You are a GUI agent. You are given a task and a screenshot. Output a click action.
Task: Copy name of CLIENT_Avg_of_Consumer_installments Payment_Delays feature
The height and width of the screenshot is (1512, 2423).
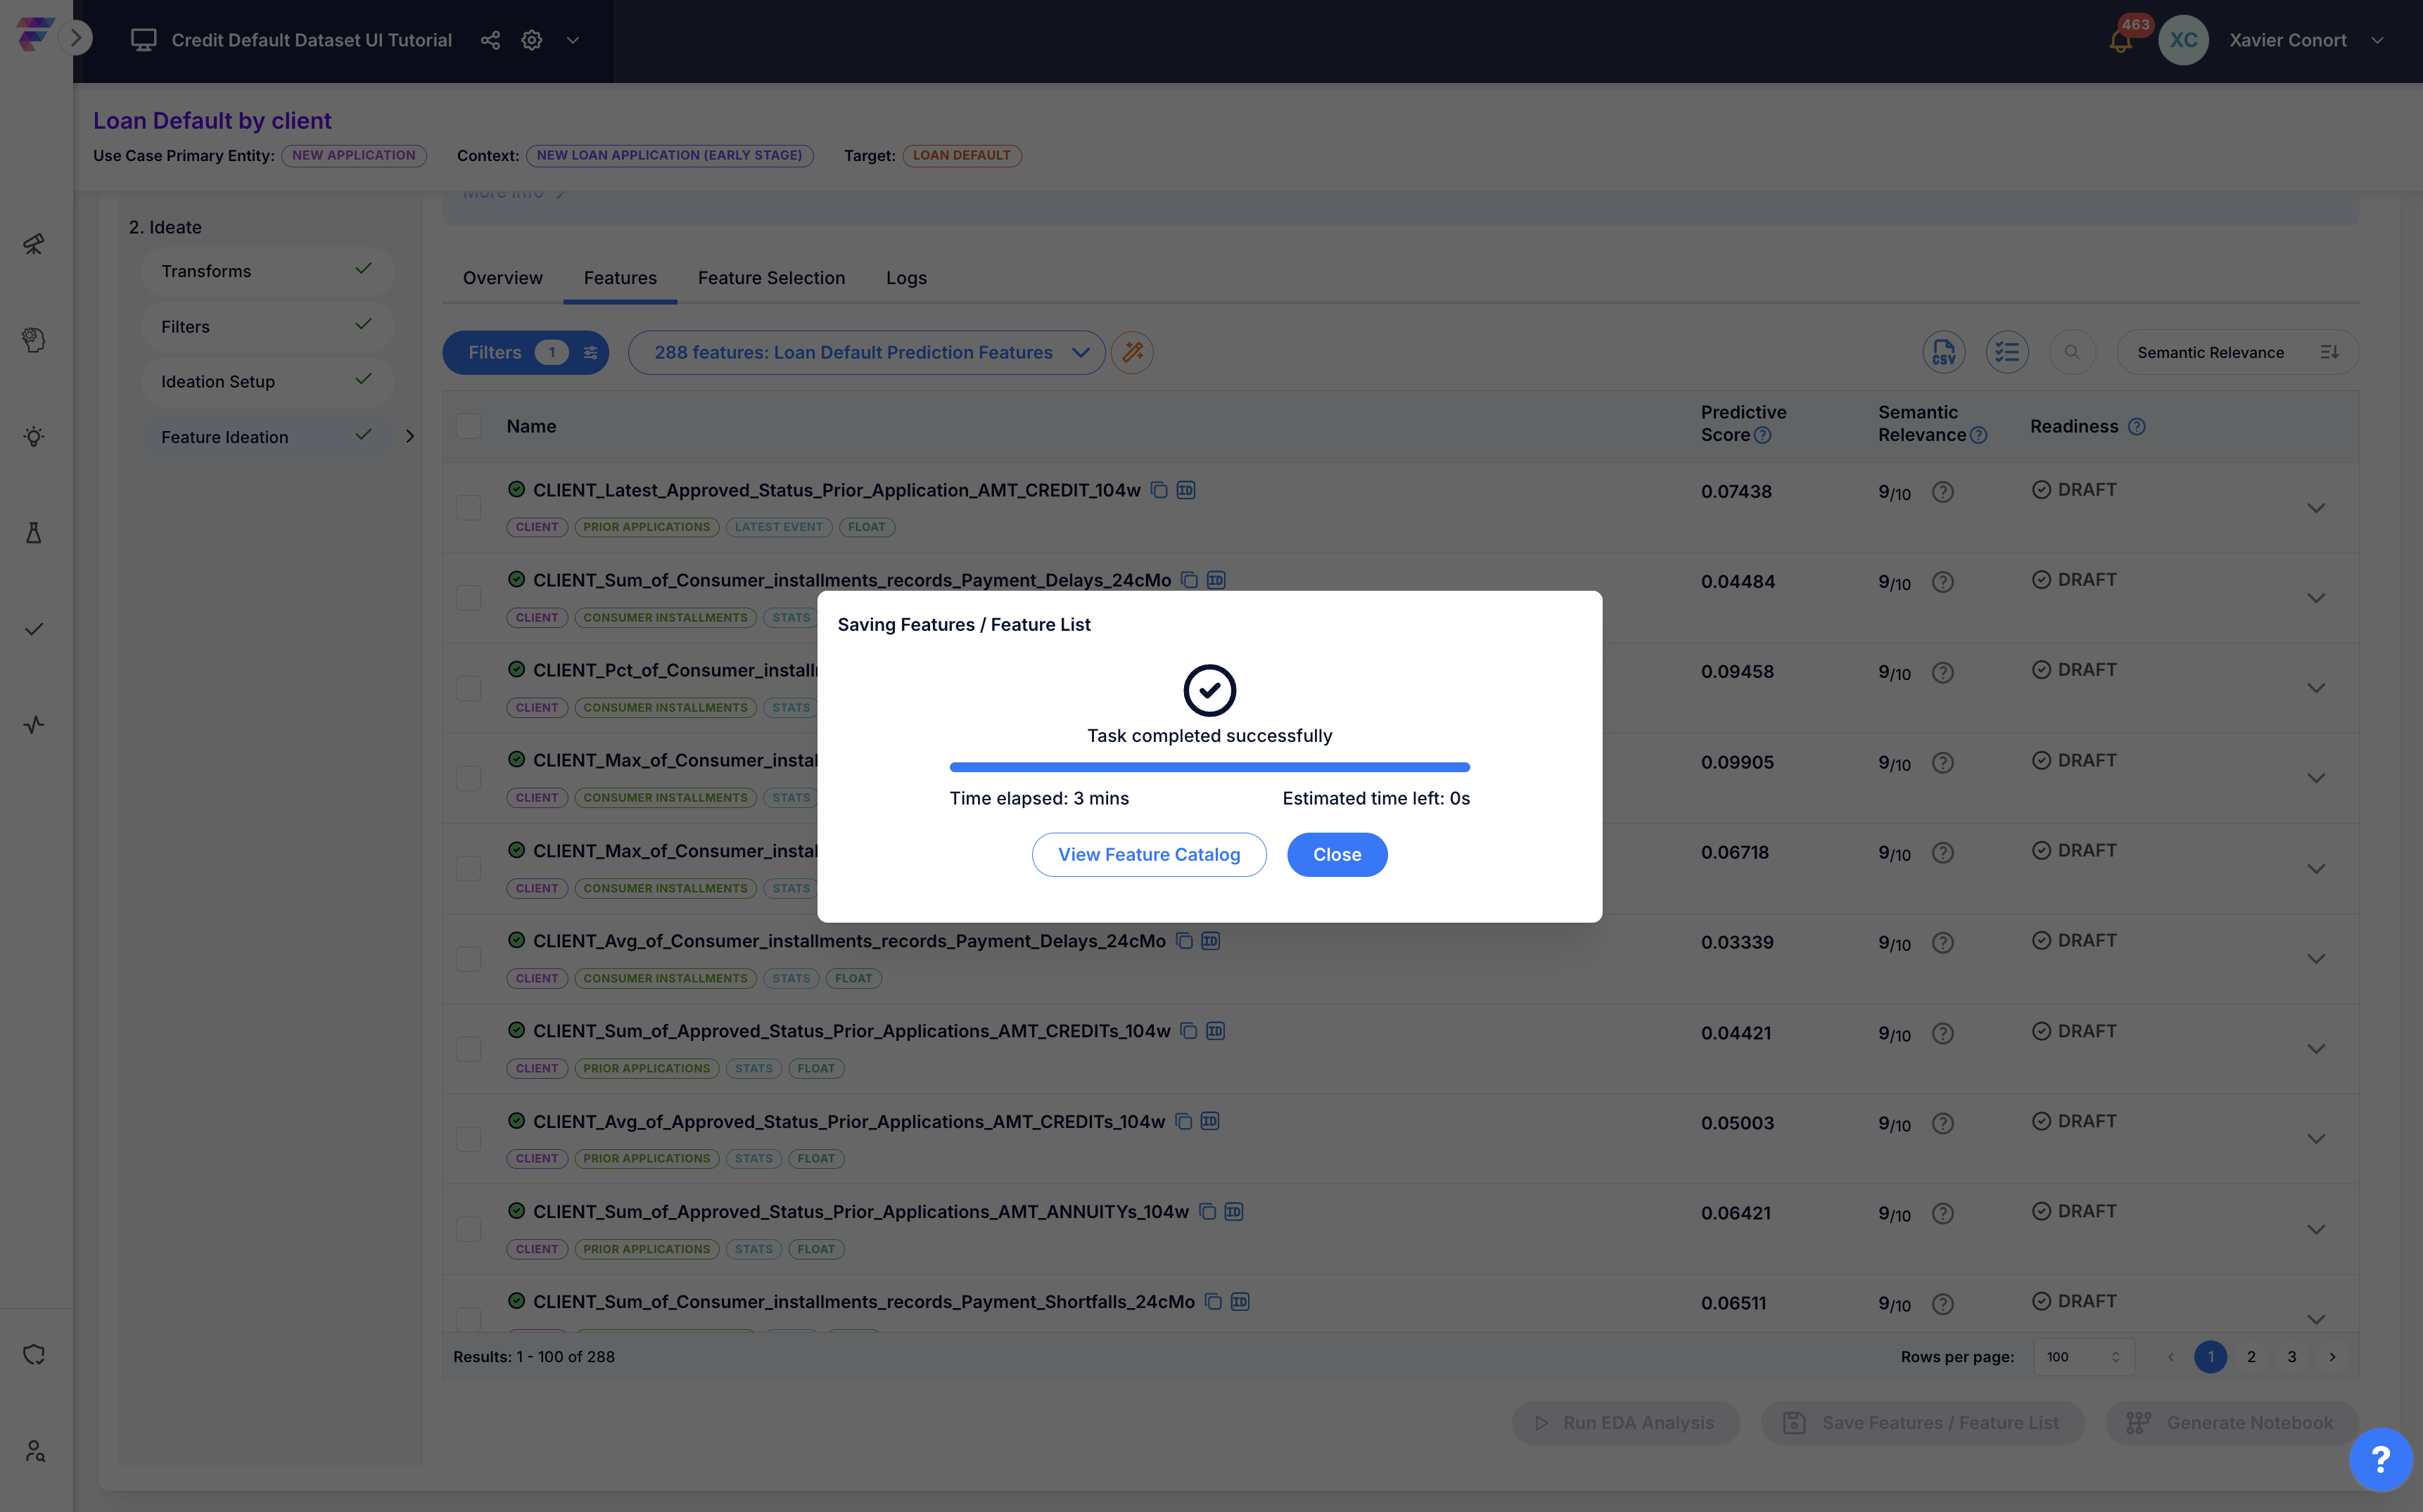(1183, 941)
